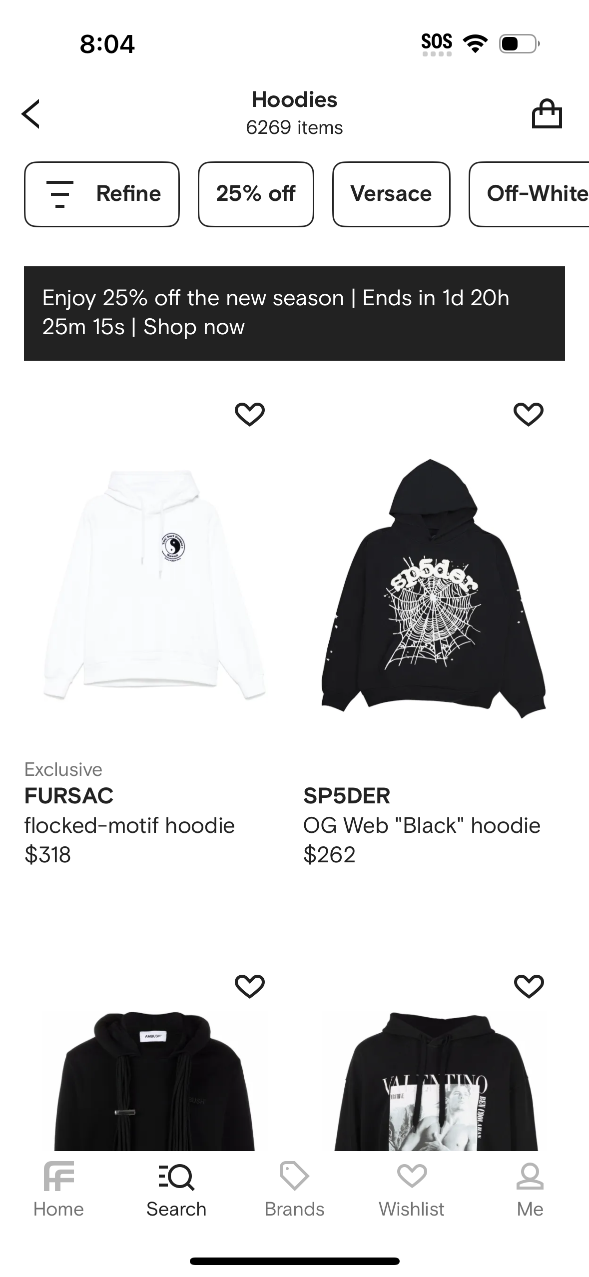This screenshot has height=1277, width=589.
Task: Open the shopping bag icon
Action: click(x=547, y=114)
